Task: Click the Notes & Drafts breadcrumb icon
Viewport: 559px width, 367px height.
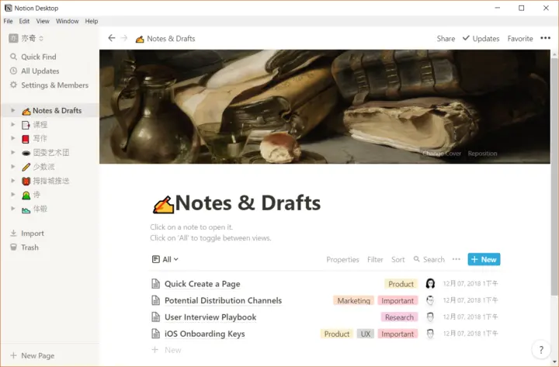Action: 140,39
